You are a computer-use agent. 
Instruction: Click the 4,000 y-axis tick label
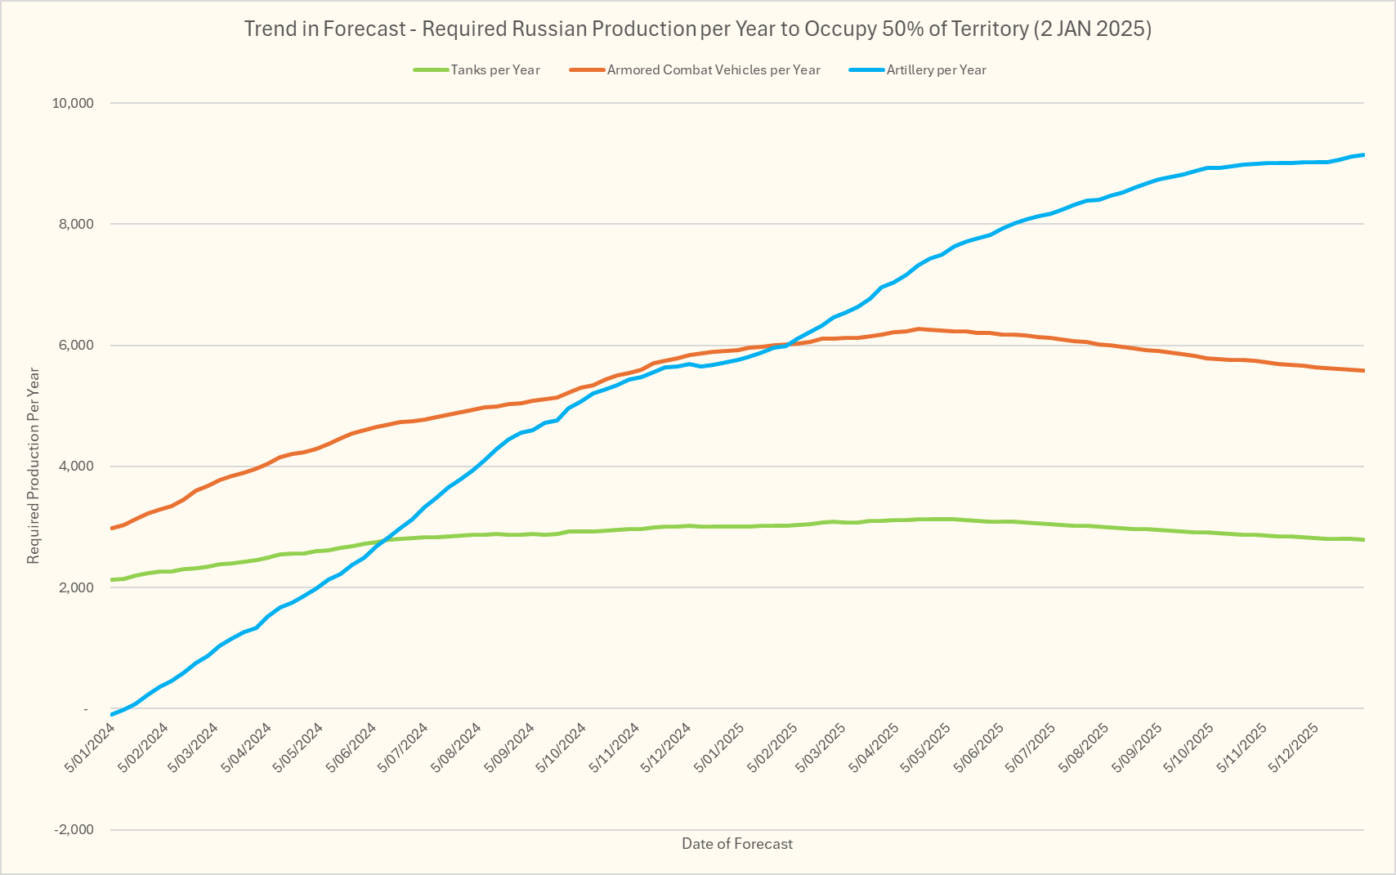click(78, 467)
